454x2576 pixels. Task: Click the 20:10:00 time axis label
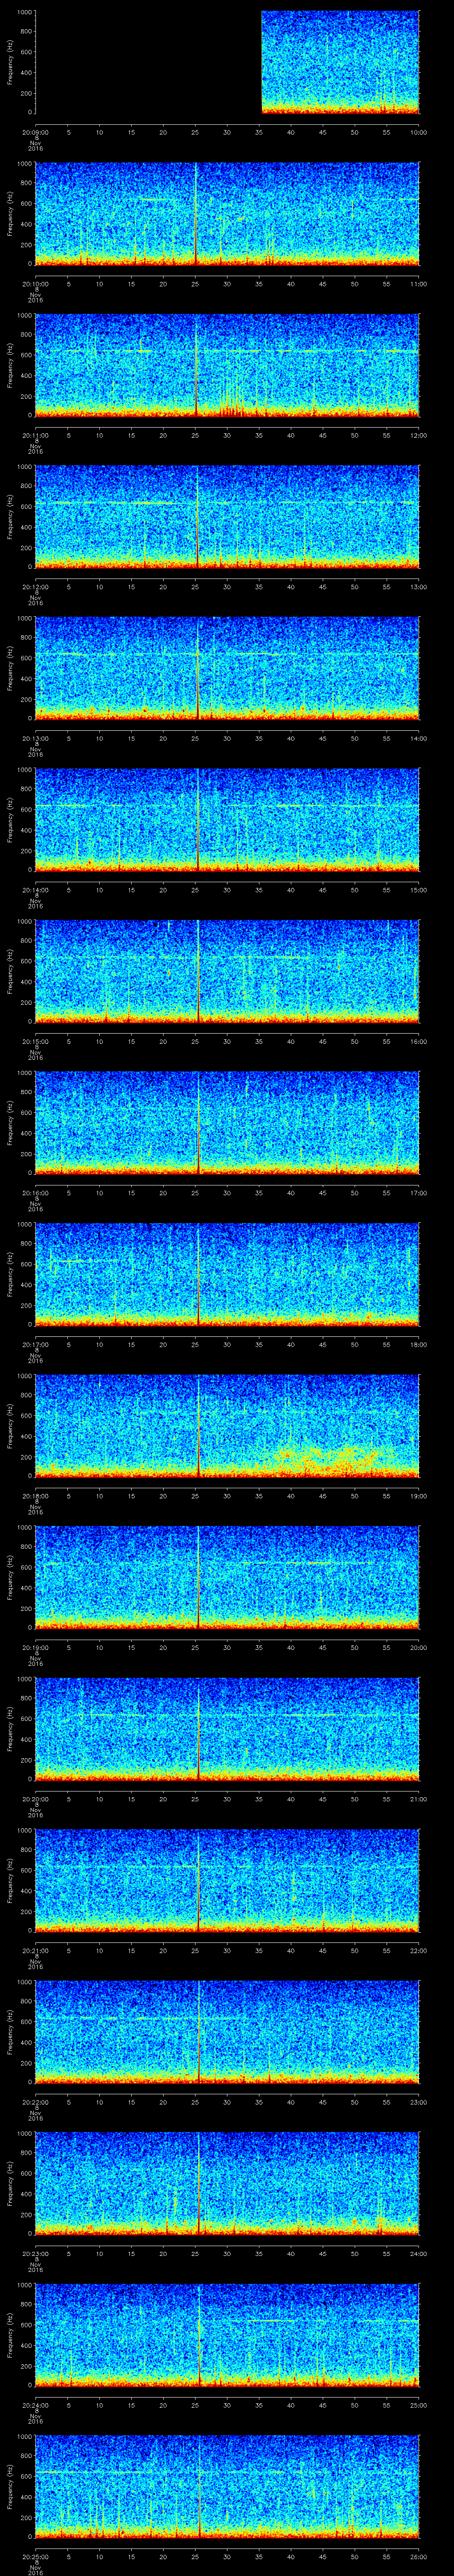[x=35, y=284]
